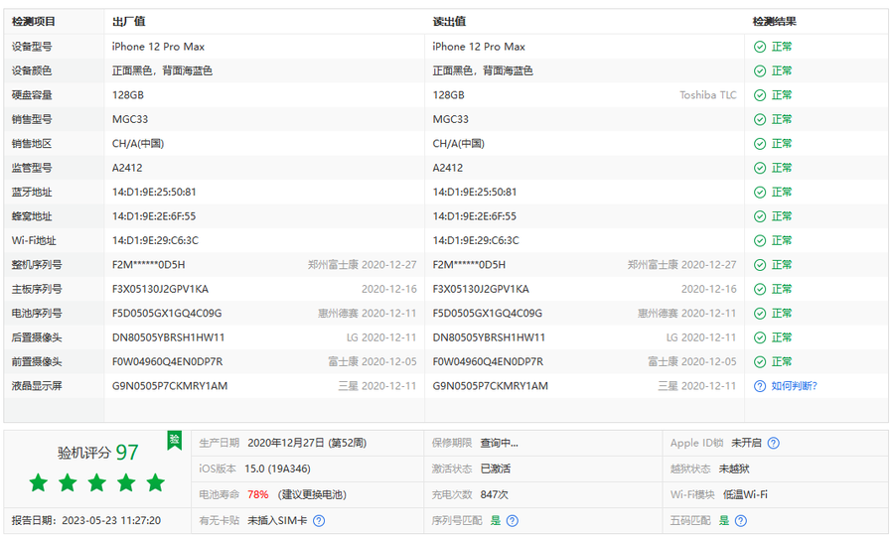The height and width of the screenshot is (535, 894).
Task: Click jailbreak status 未越狱
Action: pyautogui.click(x=734, y=468)
